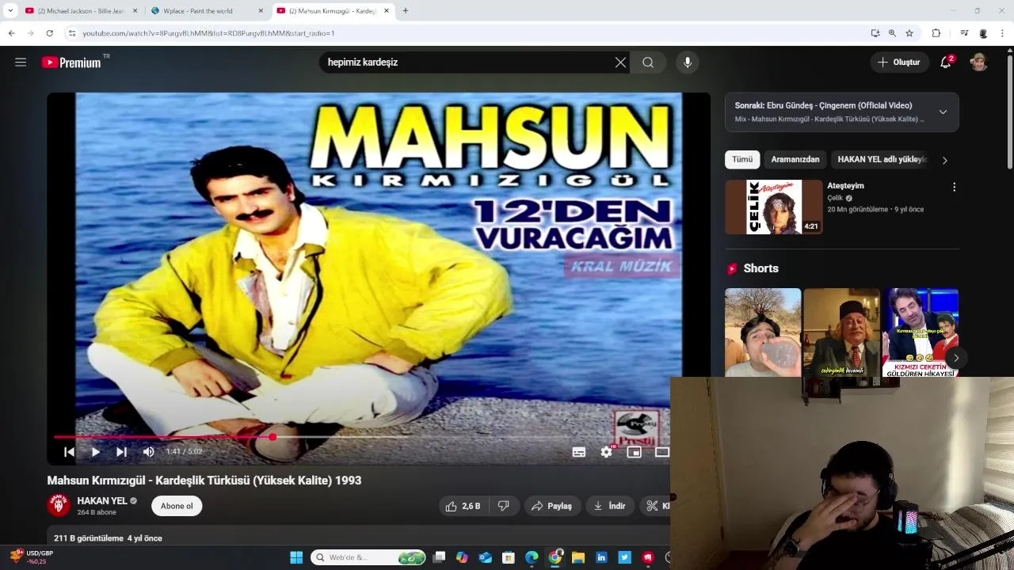Open the USD/GBP taskbar widget
The height and width of the screenshot is (570, 1014).
(32, 557)
